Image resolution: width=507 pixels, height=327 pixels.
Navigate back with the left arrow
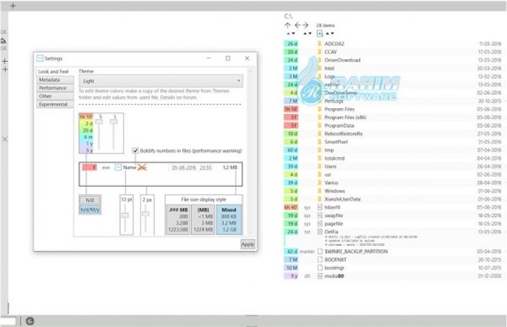pyautogui.click(x=297, y=25)
